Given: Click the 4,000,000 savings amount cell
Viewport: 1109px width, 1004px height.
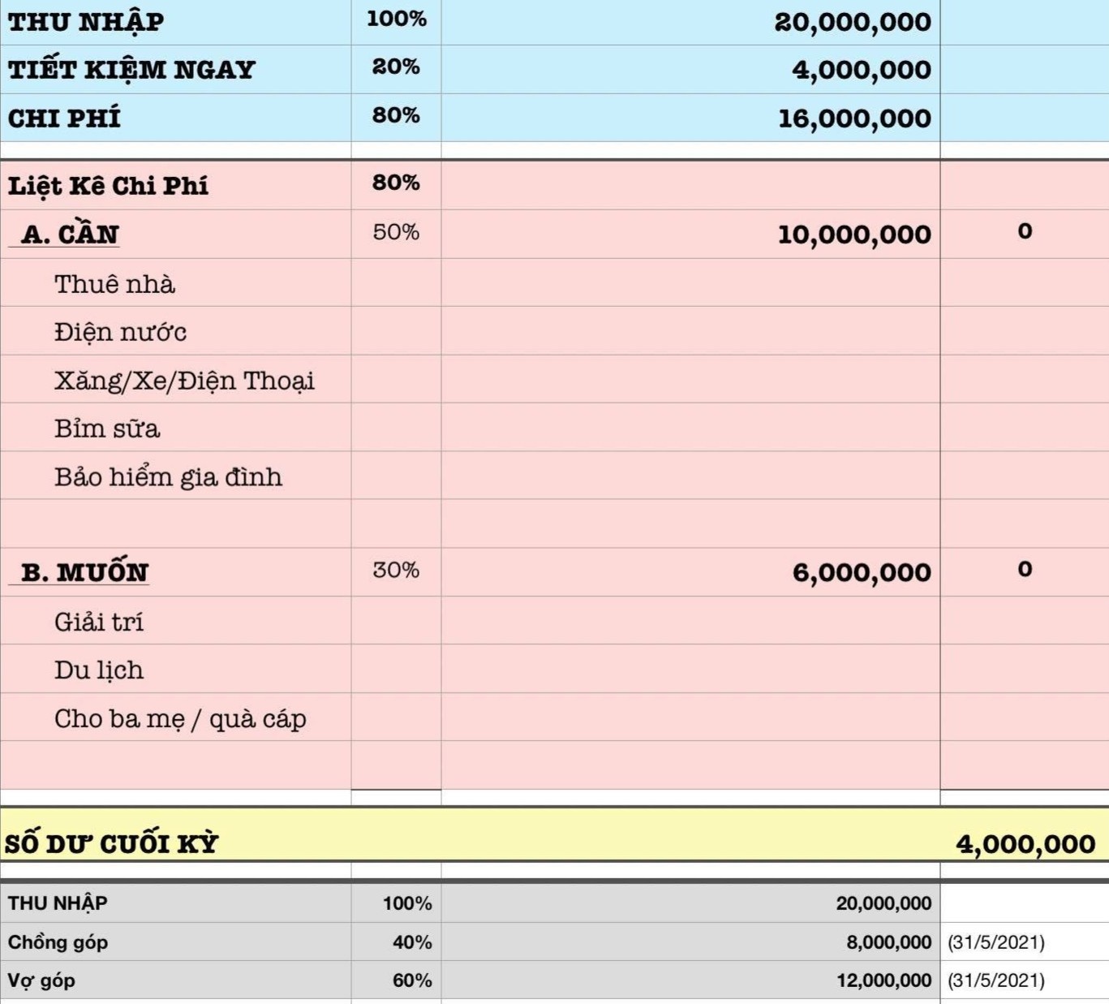Looking at the screenshot, I should 862,70.
